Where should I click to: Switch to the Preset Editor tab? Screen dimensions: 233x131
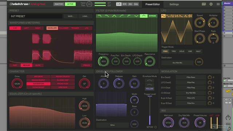(153, 4)
